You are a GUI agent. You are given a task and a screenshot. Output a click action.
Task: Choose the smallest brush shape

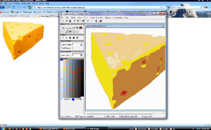pyautogui.click(x=63, y=38)
